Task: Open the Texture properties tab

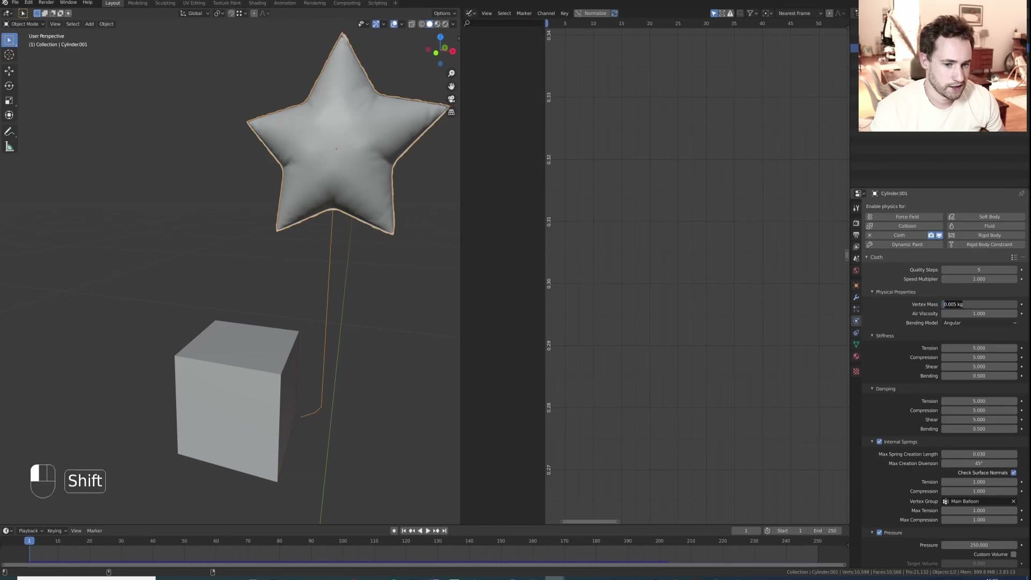Action: coord(856,372)
